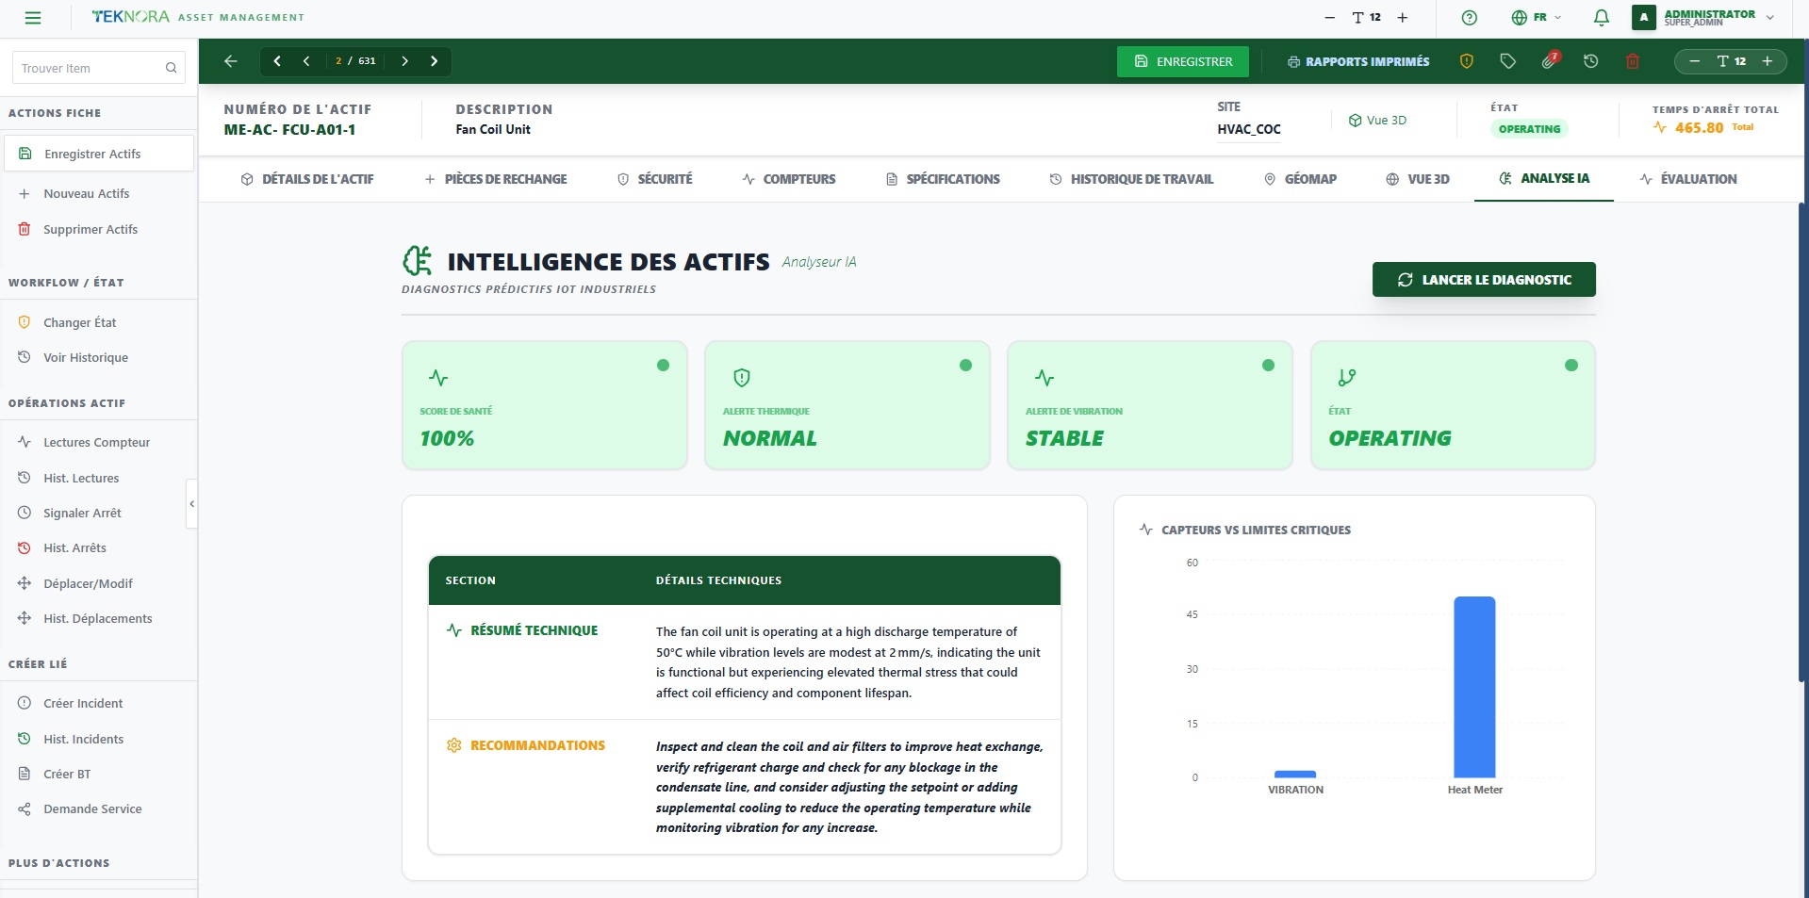
Task: Click the VIBRATION bar in chart
Action: click(x=1295, y=775)
